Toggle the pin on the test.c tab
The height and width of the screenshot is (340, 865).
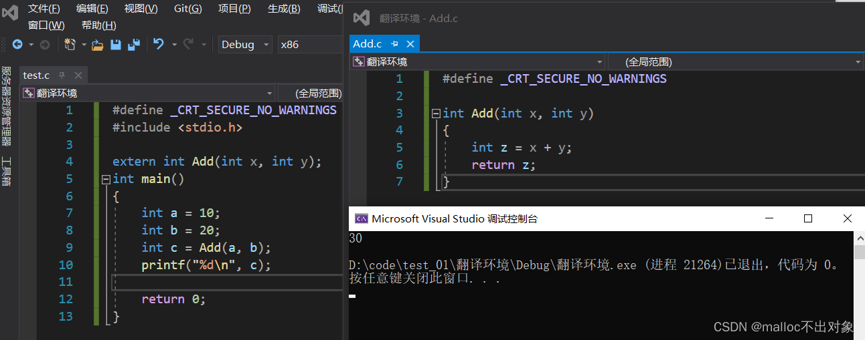(x=62, y=75)
